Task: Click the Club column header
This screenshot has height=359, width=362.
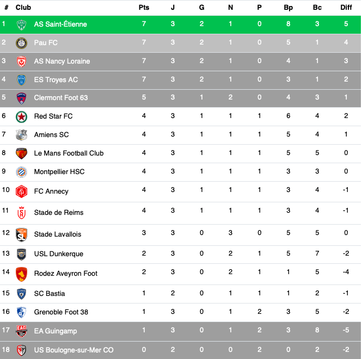Action: [x=23, y=8]
